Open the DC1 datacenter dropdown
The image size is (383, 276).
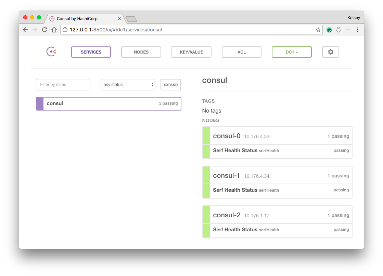[x=292, y=52]
